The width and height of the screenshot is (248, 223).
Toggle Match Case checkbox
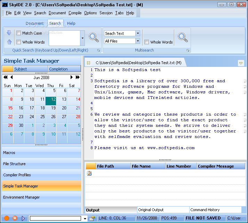click(18, 33)
